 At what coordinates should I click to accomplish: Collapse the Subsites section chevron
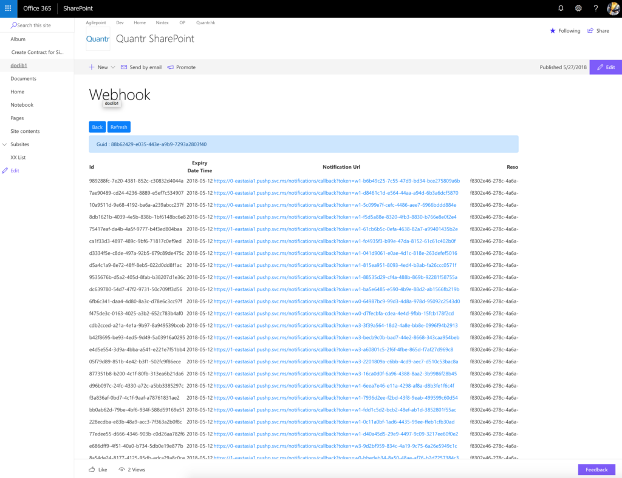tap(4, 144)
